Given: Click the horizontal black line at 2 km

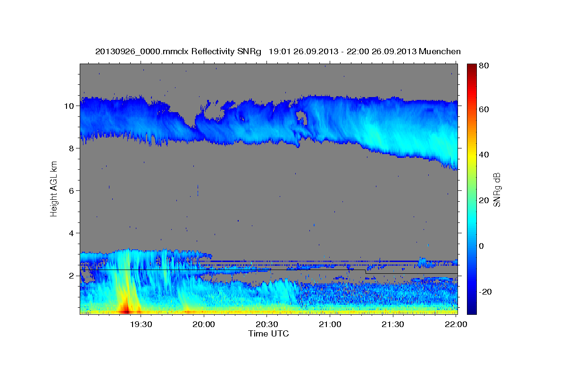Looking at the screenshot, I should (269, 270).
